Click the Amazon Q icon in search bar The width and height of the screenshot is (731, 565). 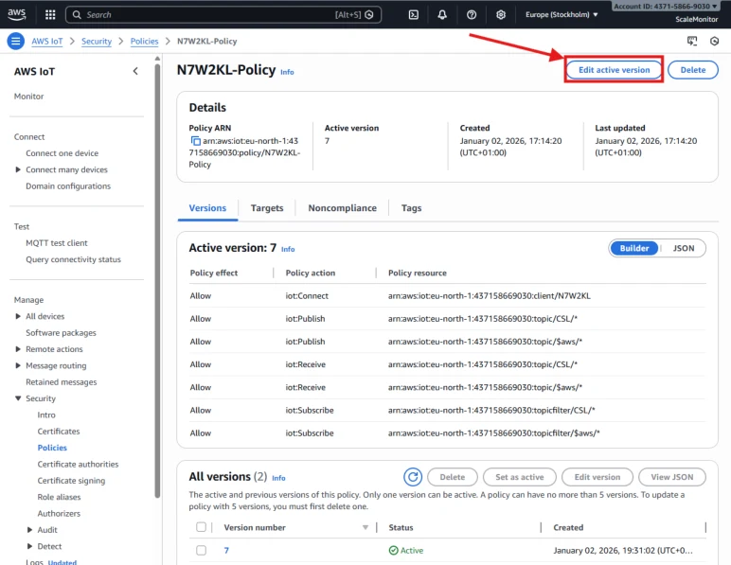(369, 14)
